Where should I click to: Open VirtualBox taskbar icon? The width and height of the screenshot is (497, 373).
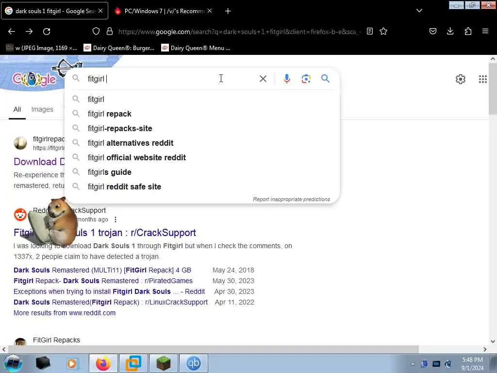point(133,363)
